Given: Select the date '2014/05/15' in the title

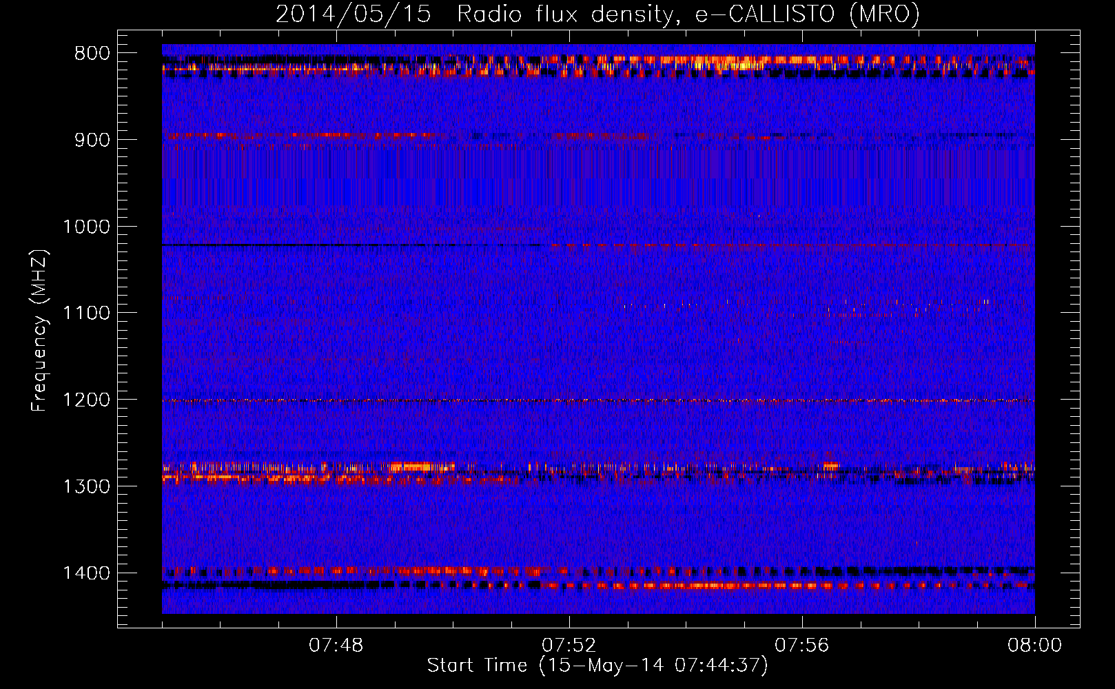Looking at the screenshot, I should click(354, 14).
